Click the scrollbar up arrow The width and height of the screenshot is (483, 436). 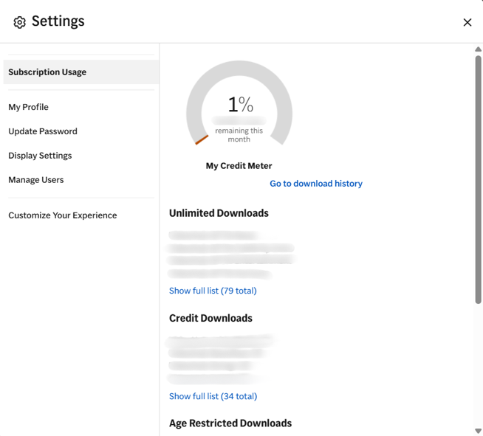tap(478, 49)
